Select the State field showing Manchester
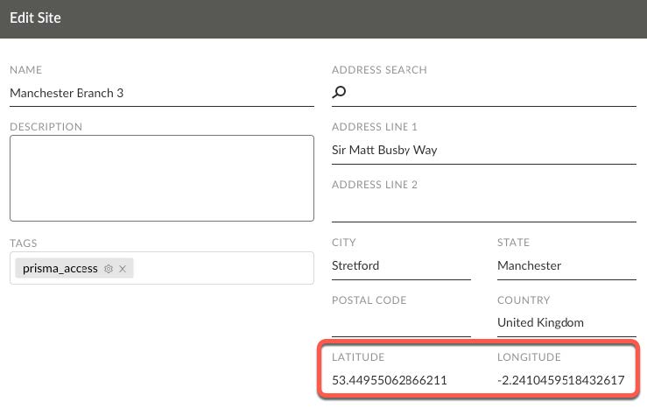This screenshot has width=647, height=416. tap(566, 265)
